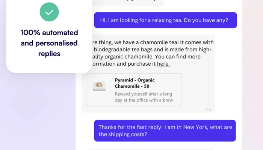The height and width of the screenshot is (150, 263).
Task: Follow the "here:" link in the reply
Action: (x=163, y=64)
